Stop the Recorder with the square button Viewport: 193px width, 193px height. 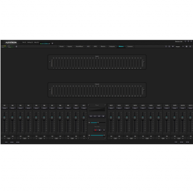click(100, 130)
